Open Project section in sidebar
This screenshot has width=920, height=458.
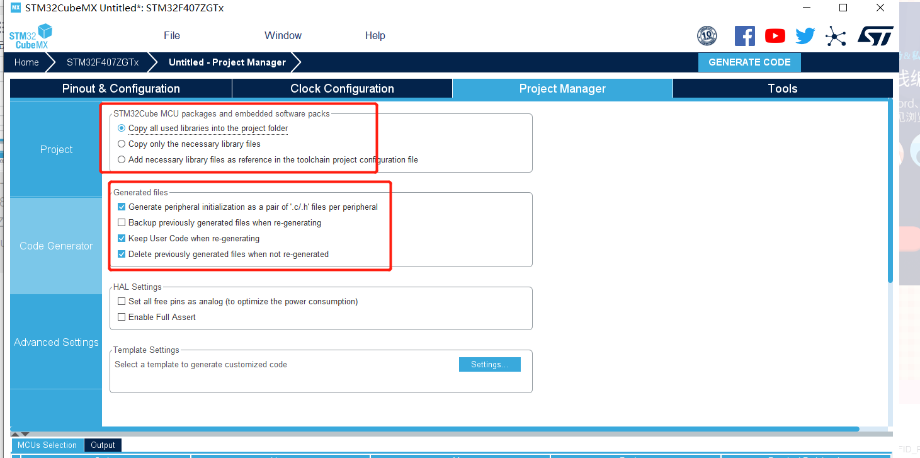click(56, 149)
